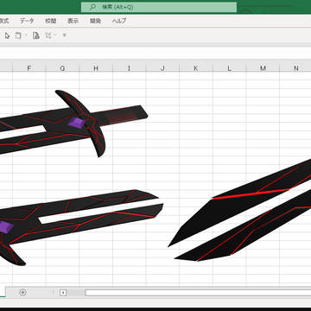Select the purple gem on the lower-left sword
311x311 pixels.
(x=6, y=227)
